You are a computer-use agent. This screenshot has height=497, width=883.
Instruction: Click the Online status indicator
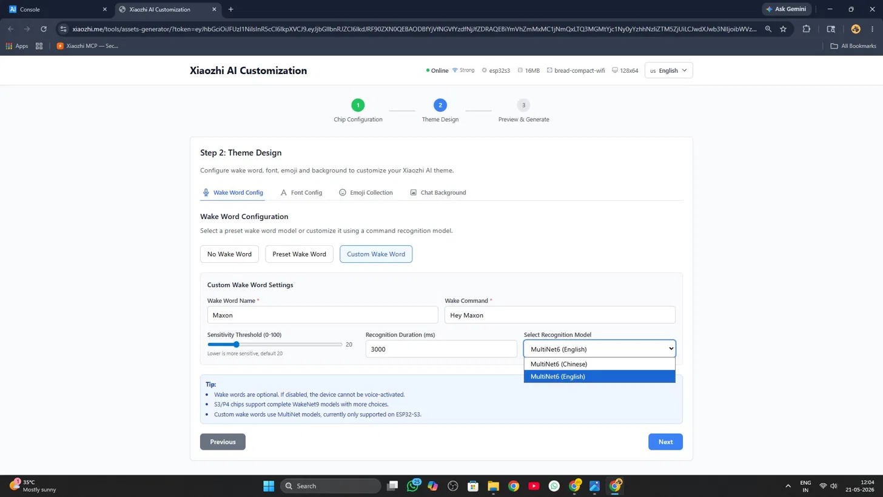pos(437,70)
